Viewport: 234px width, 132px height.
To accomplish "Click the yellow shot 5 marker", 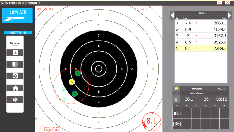I will tap(72, 82).
